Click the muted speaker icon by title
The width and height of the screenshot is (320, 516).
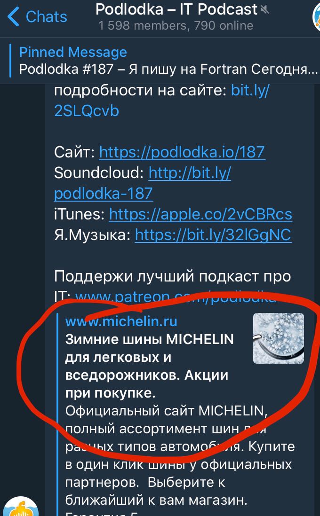(x=264, y=10)
